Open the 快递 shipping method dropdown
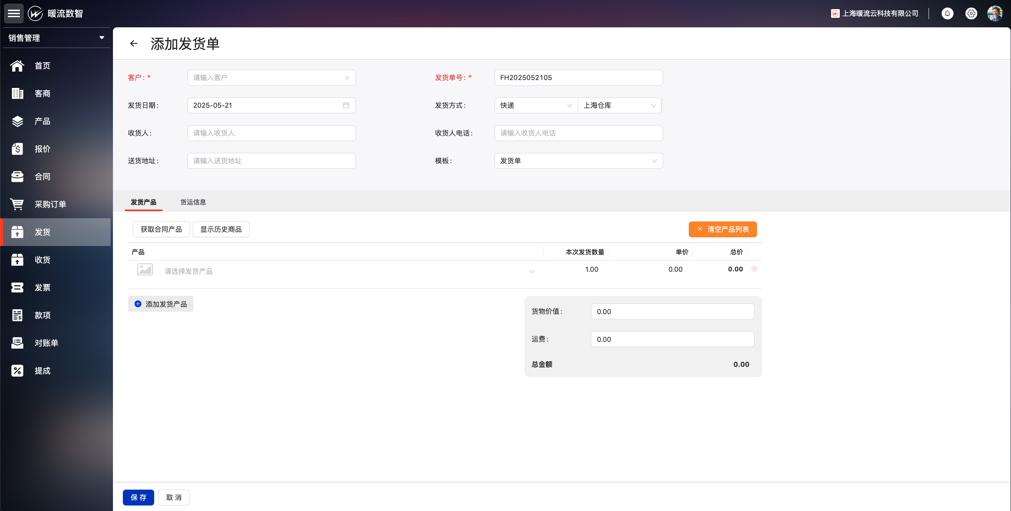 pos(536,105)
